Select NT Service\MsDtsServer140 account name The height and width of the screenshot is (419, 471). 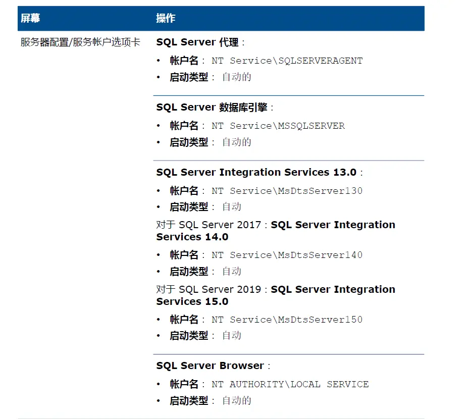click(287, 255)
